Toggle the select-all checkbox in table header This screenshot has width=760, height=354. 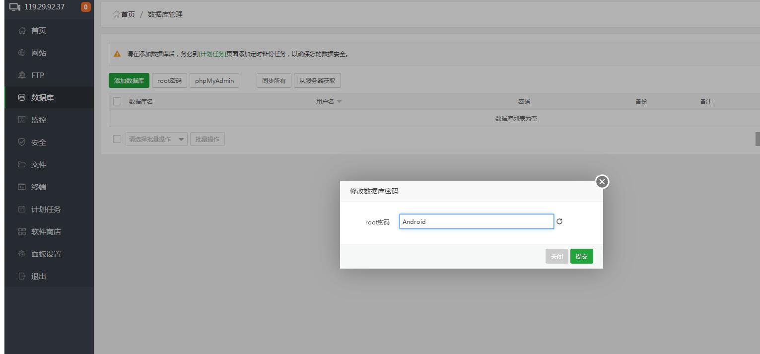point(117,101)
